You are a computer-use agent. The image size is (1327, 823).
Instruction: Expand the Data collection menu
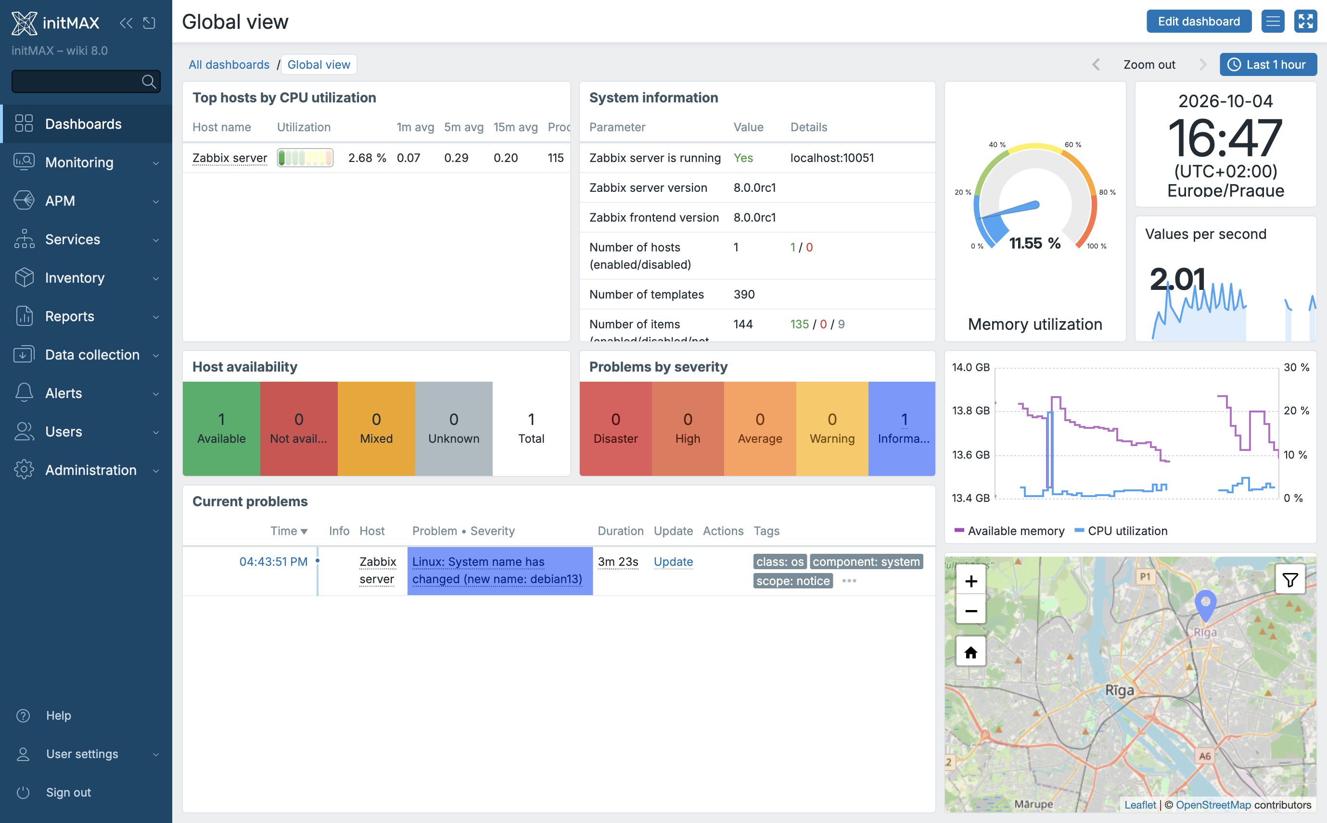pos(86,355)
